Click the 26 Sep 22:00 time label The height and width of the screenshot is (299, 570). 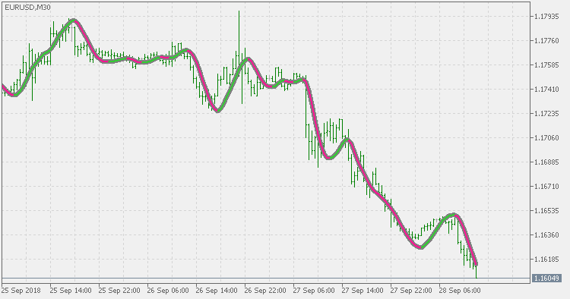click(x=265, y=291)
